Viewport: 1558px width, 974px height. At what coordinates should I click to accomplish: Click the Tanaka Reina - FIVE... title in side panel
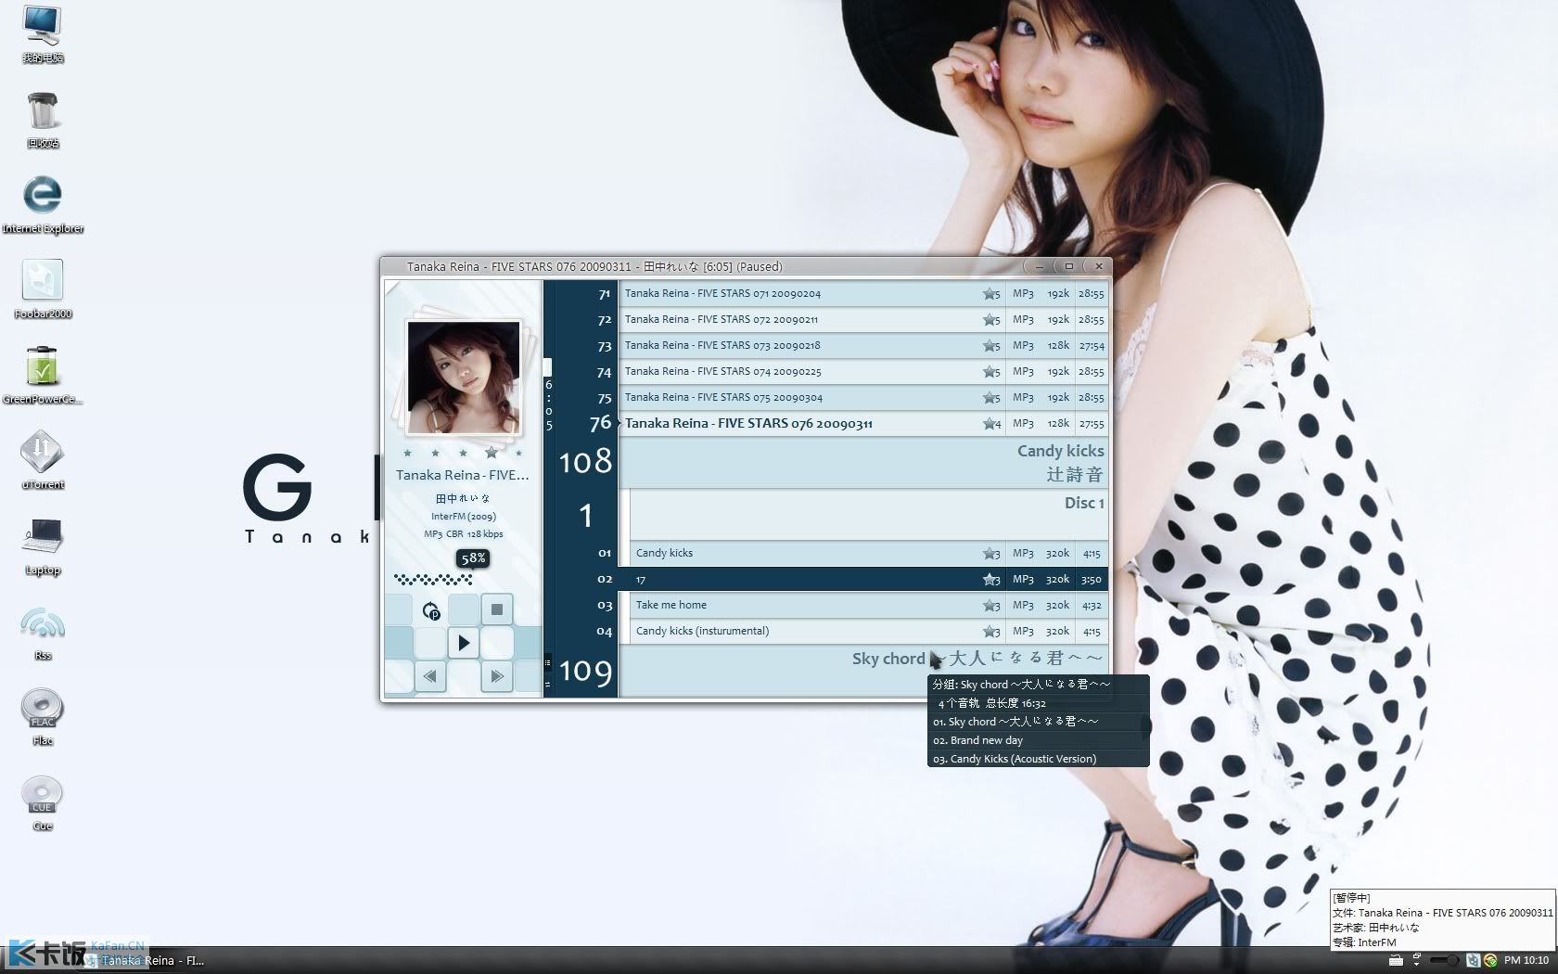click(x=463, y=475)
